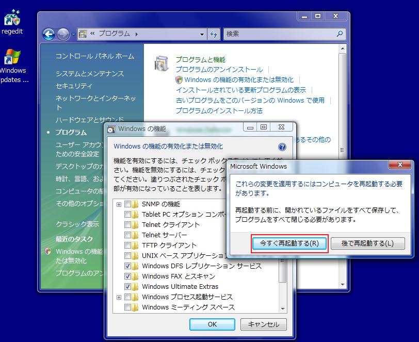This screenshot has height=342, width=419.
Task: Expand the SNMP の機能 tree node
Action: [x=119, y=204]
